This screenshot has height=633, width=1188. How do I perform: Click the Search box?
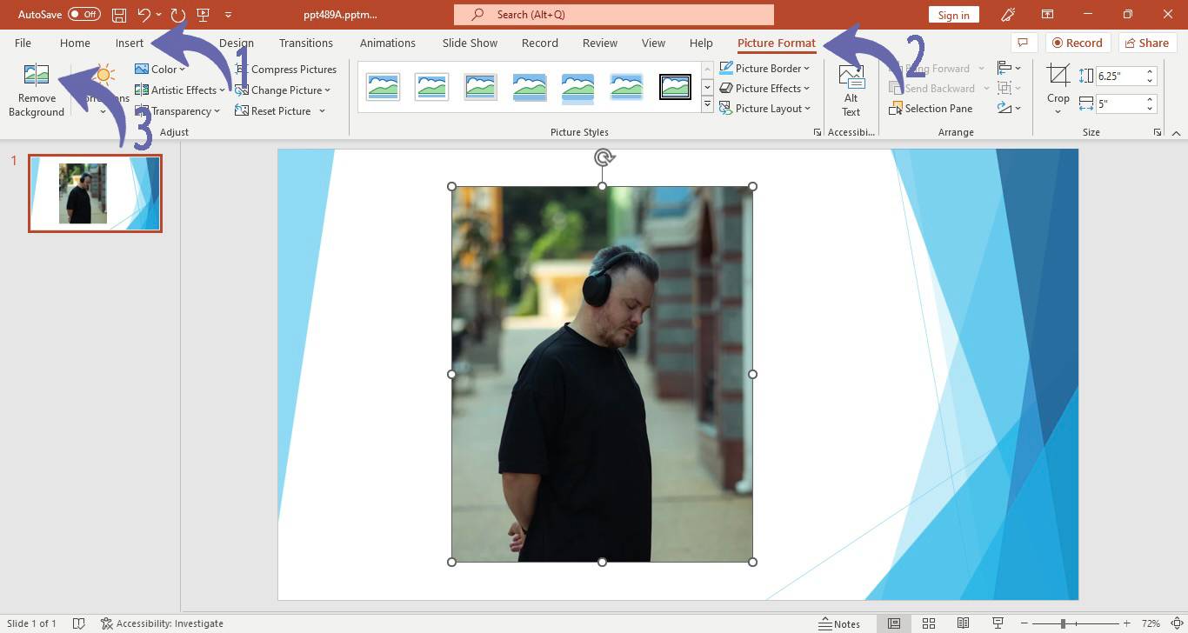(614, 15)
